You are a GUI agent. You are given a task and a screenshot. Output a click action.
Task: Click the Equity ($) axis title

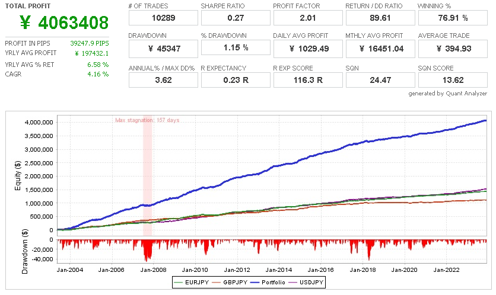pyautogui.click(x=18, y=175)
